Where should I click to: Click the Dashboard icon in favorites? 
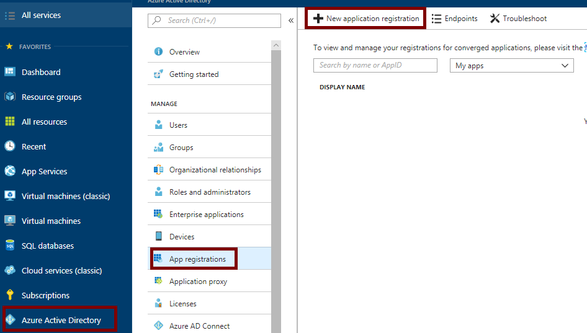pyautogui.click(x=10, y=72)
